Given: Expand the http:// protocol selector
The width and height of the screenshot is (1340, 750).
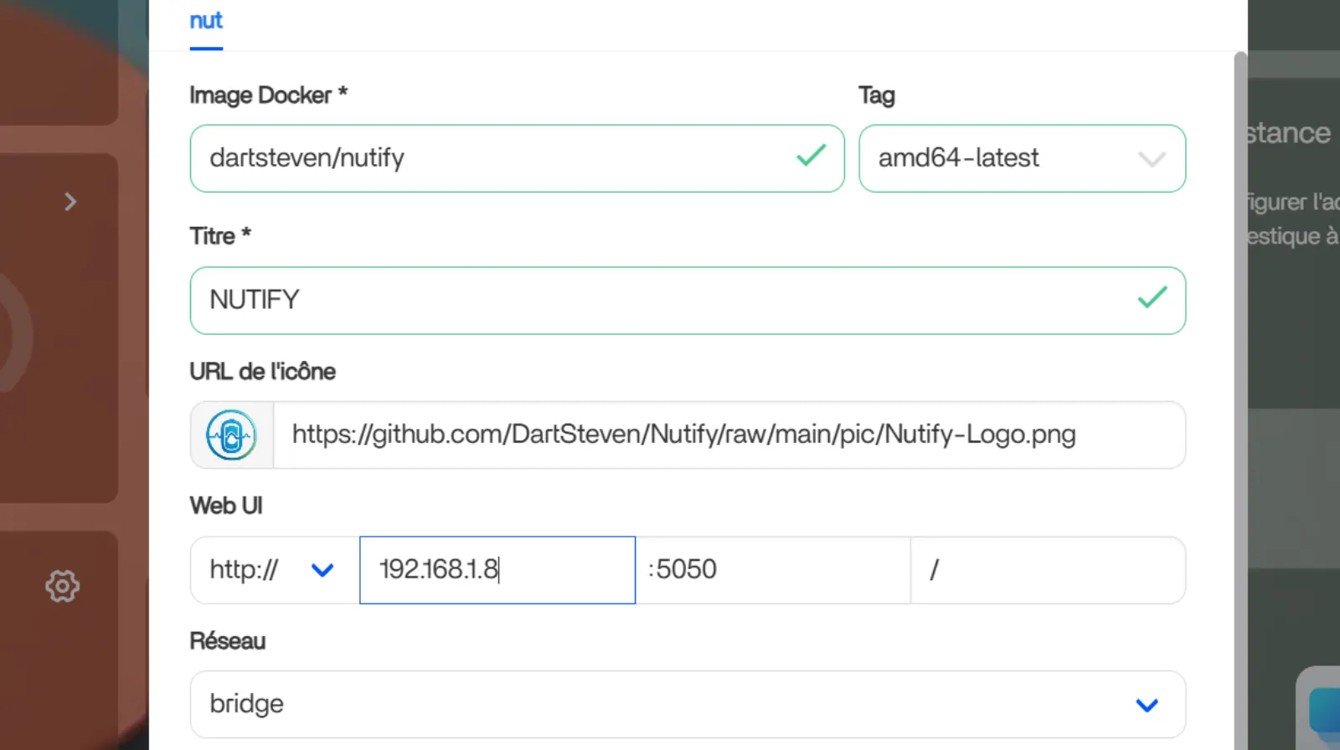Looking at the screenshot, I should click(274, 570).
